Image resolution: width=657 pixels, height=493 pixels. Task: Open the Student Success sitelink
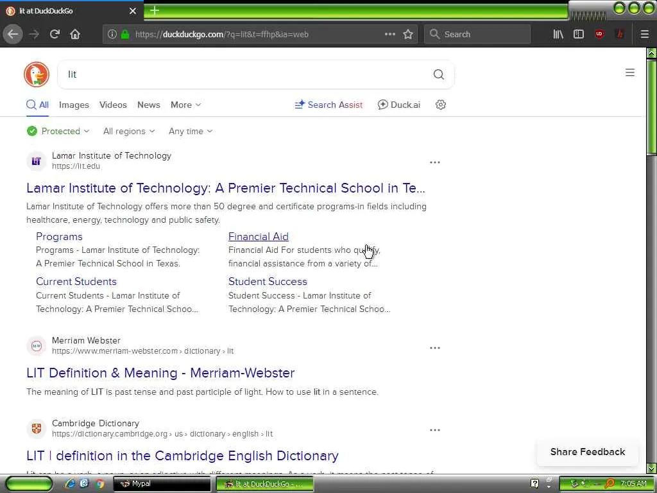[268, 281]
